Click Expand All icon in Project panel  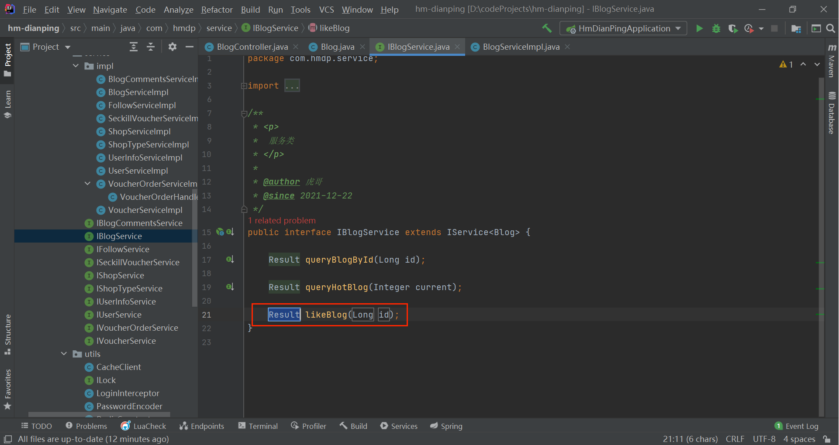tap(134, 47)
